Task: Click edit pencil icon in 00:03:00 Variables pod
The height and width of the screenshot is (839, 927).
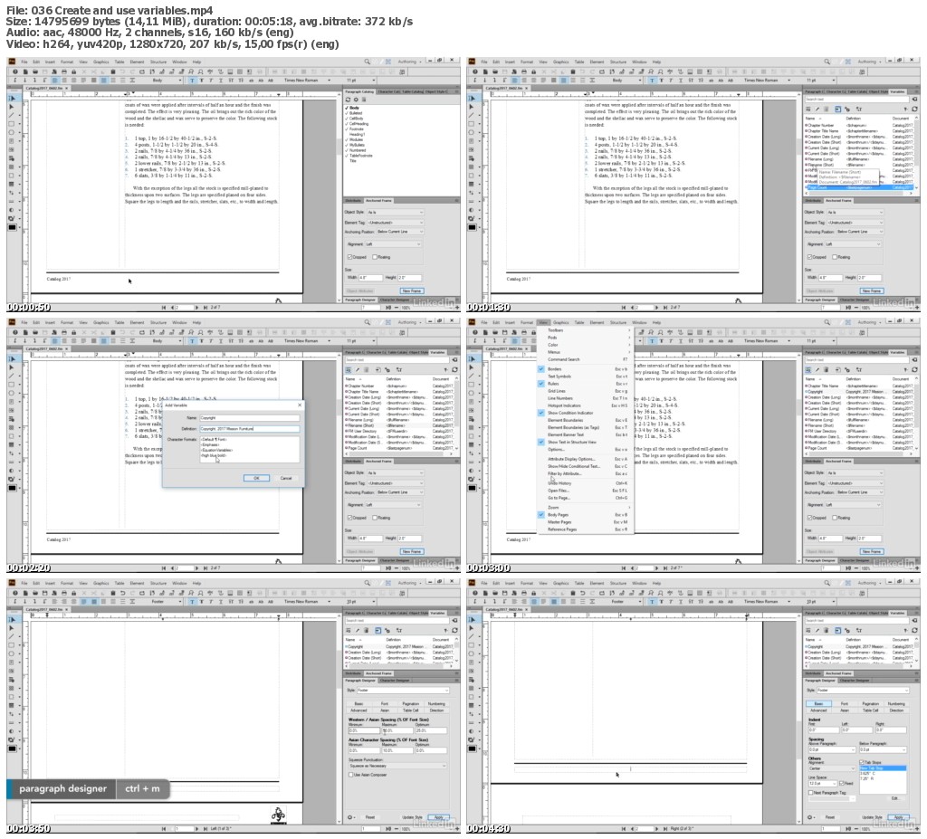Action: (x=817, y=369)
